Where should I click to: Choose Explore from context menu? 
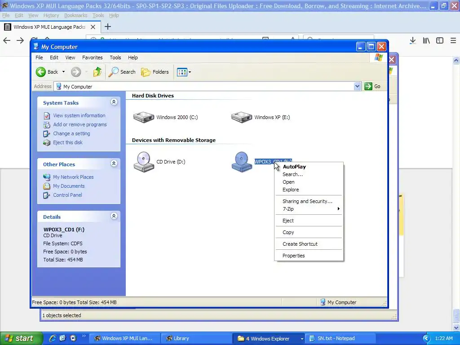pyautogui.click(x=309, y=190)
